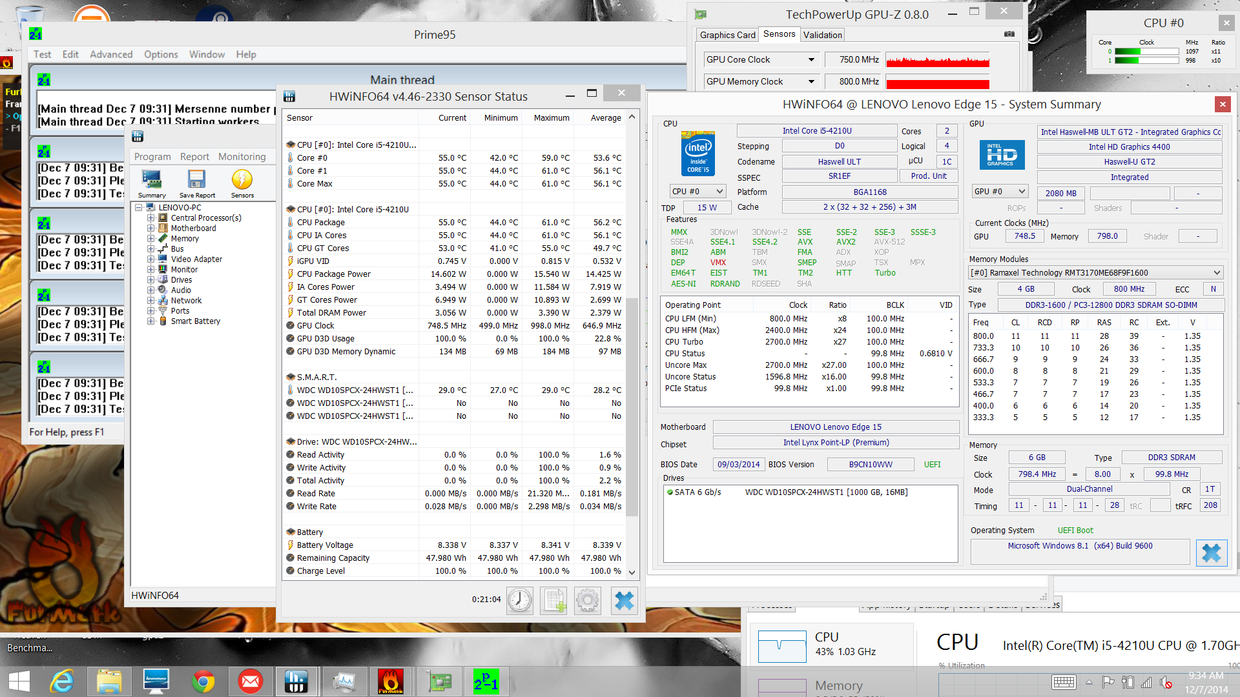
Task: Open Prime95 green icon on the taskbar
Action: coord(486,682)
